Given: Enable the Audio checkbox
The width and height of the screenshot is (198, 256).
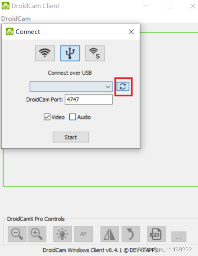Looking at the screenshot, I should tap(73, 117).
